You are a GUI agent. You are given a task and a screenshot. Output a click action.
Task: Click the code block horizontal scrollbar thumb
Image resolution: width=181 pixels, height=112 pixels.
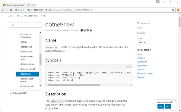click(x=74, y=85)
